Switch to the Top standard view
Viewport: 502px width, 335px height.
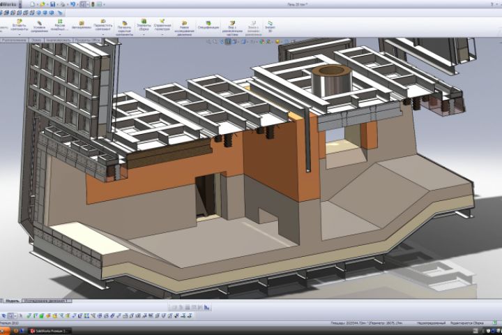coord(25,13)
